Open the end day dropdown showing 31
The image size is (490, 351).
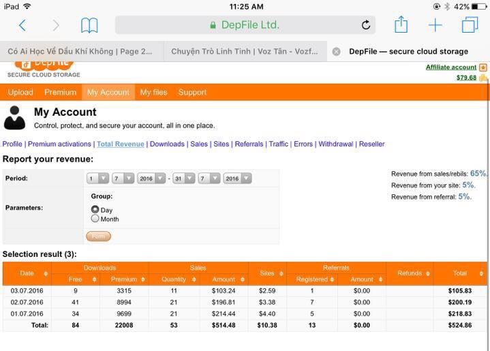pos(185,179)
